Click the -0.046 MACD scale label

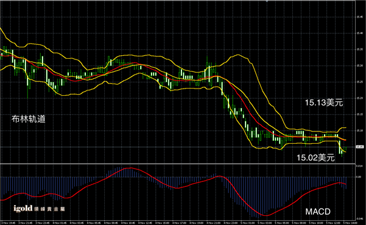point(359,219)
